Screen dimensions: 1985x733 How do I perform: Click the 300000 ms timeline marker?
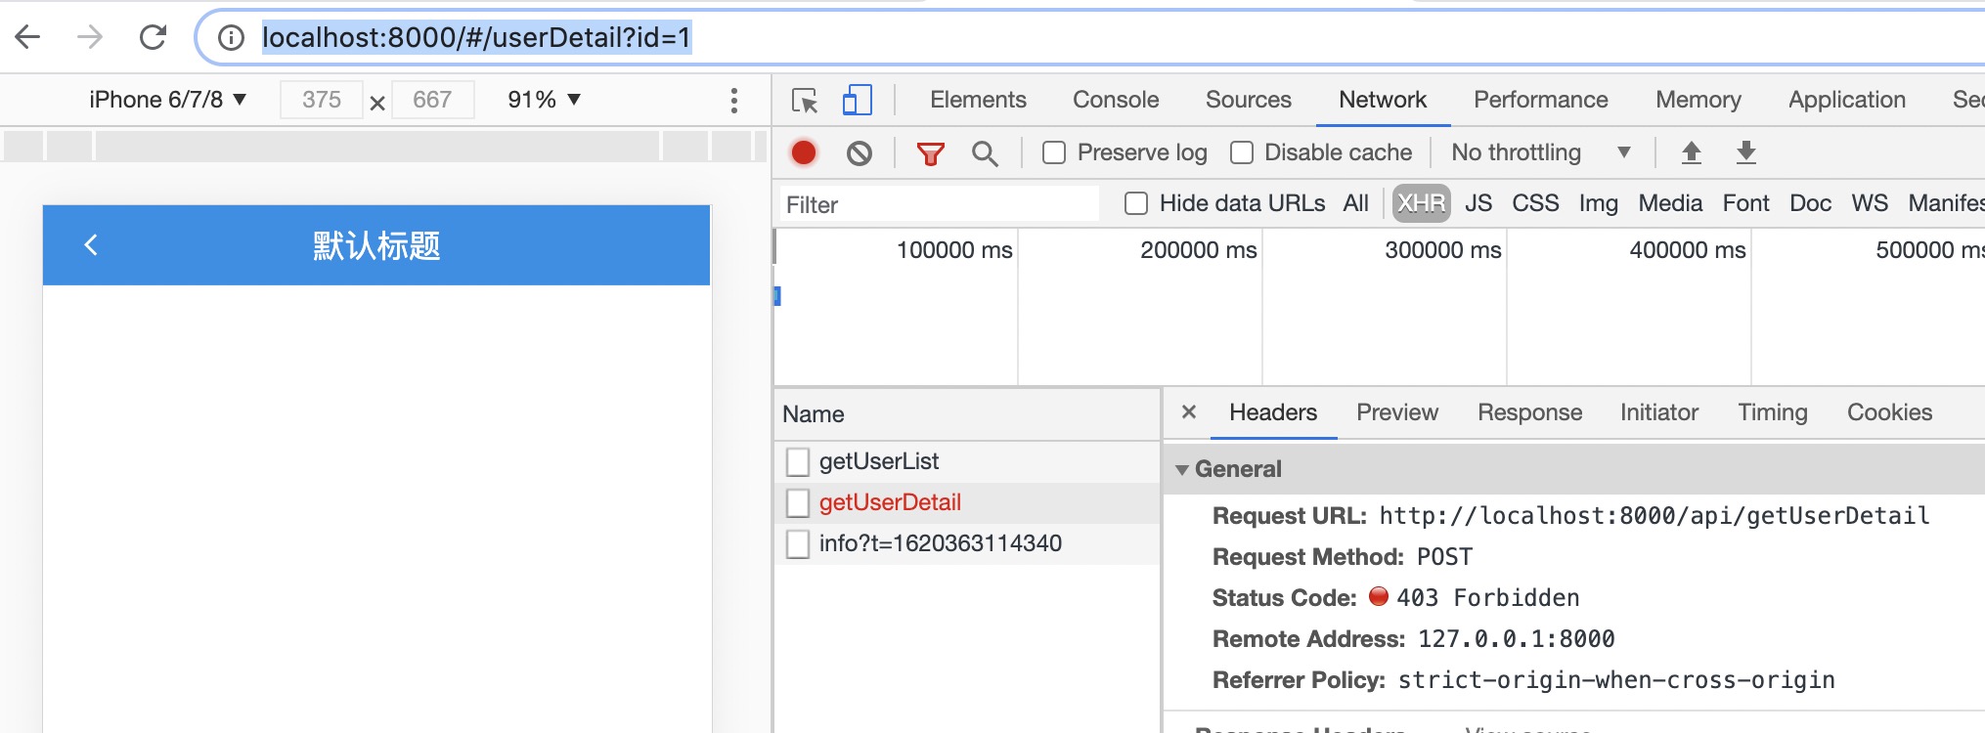tap(1442, 250)
